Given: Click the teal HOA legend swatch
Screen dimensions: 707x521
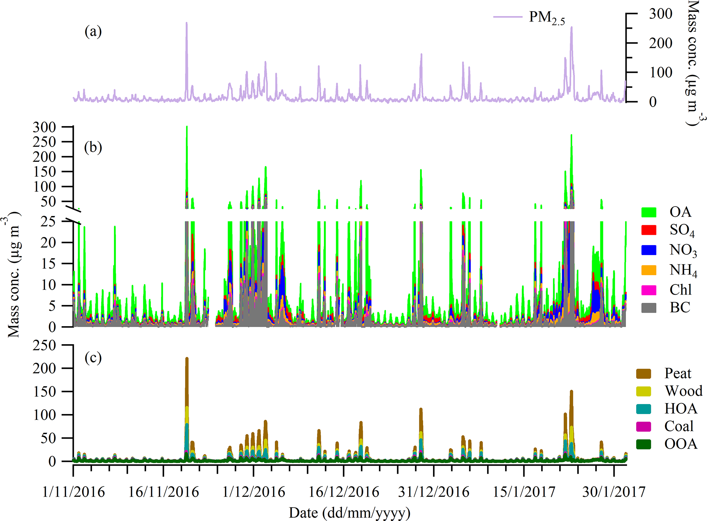Looking at the screenshot, I should 643,409.
